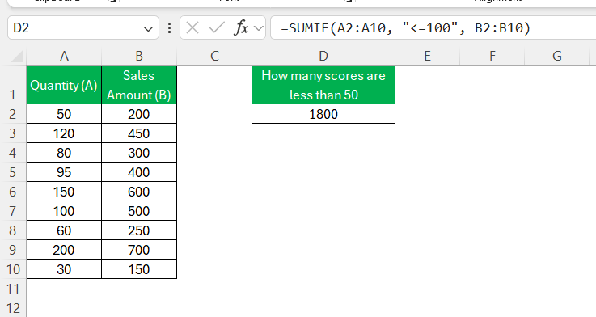596x317 pixels.
Task: Select quantity cell with value 60
Action: point(64,230)
